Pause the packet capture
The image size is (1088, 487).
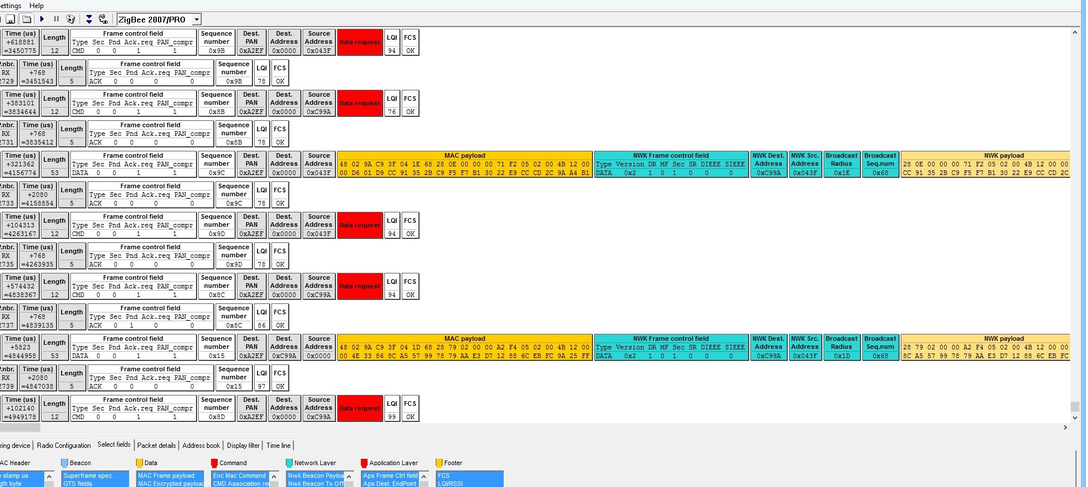pos(56,19)
